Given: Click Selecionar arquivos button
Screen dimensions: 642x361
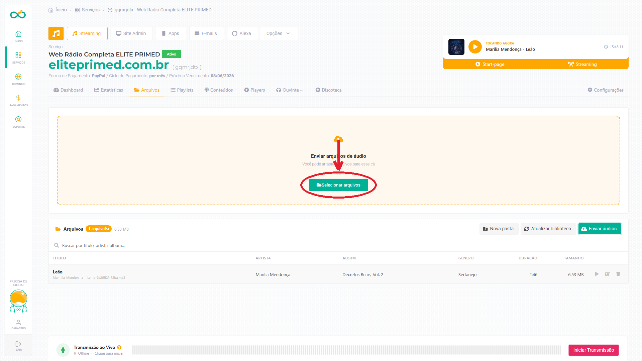Looking at the screenshot, I should [x=338, y=185].
